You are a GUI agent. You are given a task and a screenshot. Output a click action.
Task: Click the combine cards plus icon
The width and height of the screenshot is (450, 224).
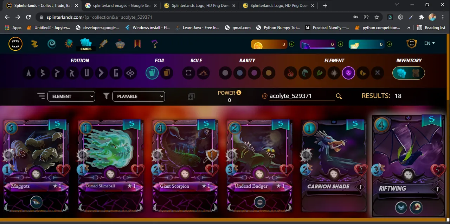click(x=191, y=97)
